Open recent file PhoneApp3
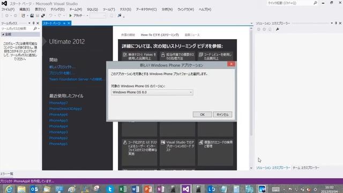343x193 pixels. [x=58, y=132]
